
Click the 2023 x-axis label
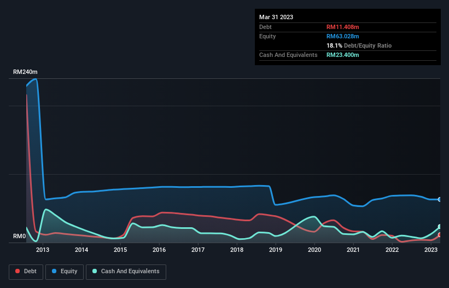click(430, 250)
